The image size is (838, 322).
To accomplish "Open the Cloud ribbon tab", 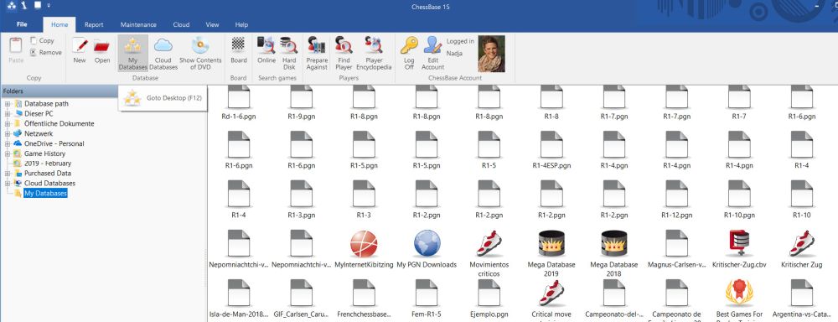I will pos(181,24).
